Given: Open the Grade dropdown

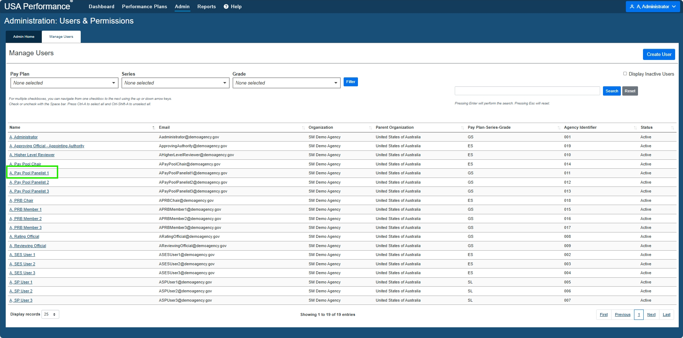Looking at the screenshot, I should [x=286, y=83].
